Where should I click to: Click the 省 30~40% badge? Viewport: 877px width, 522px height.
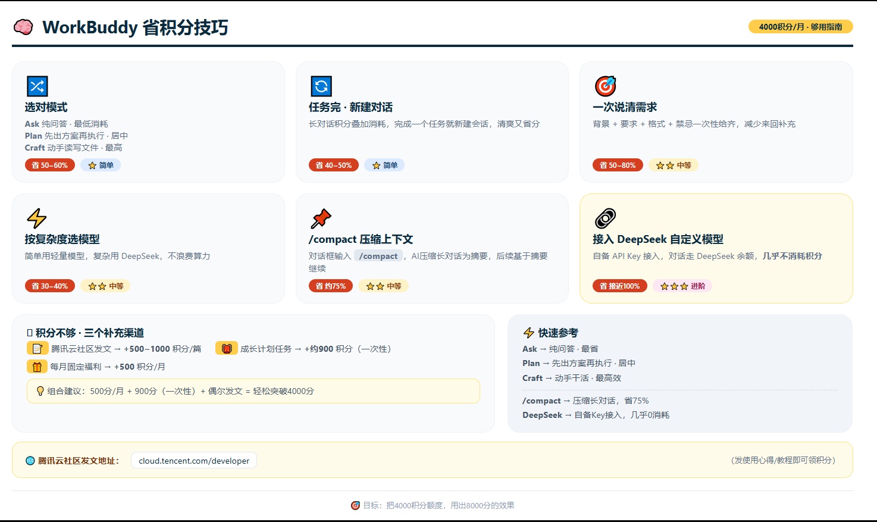point(50,286)
